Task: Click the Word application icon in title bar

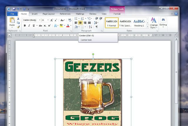Action: tap(9, 9)
